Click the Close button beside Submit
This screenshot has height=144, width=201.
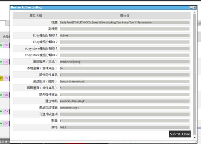[186, 134]
